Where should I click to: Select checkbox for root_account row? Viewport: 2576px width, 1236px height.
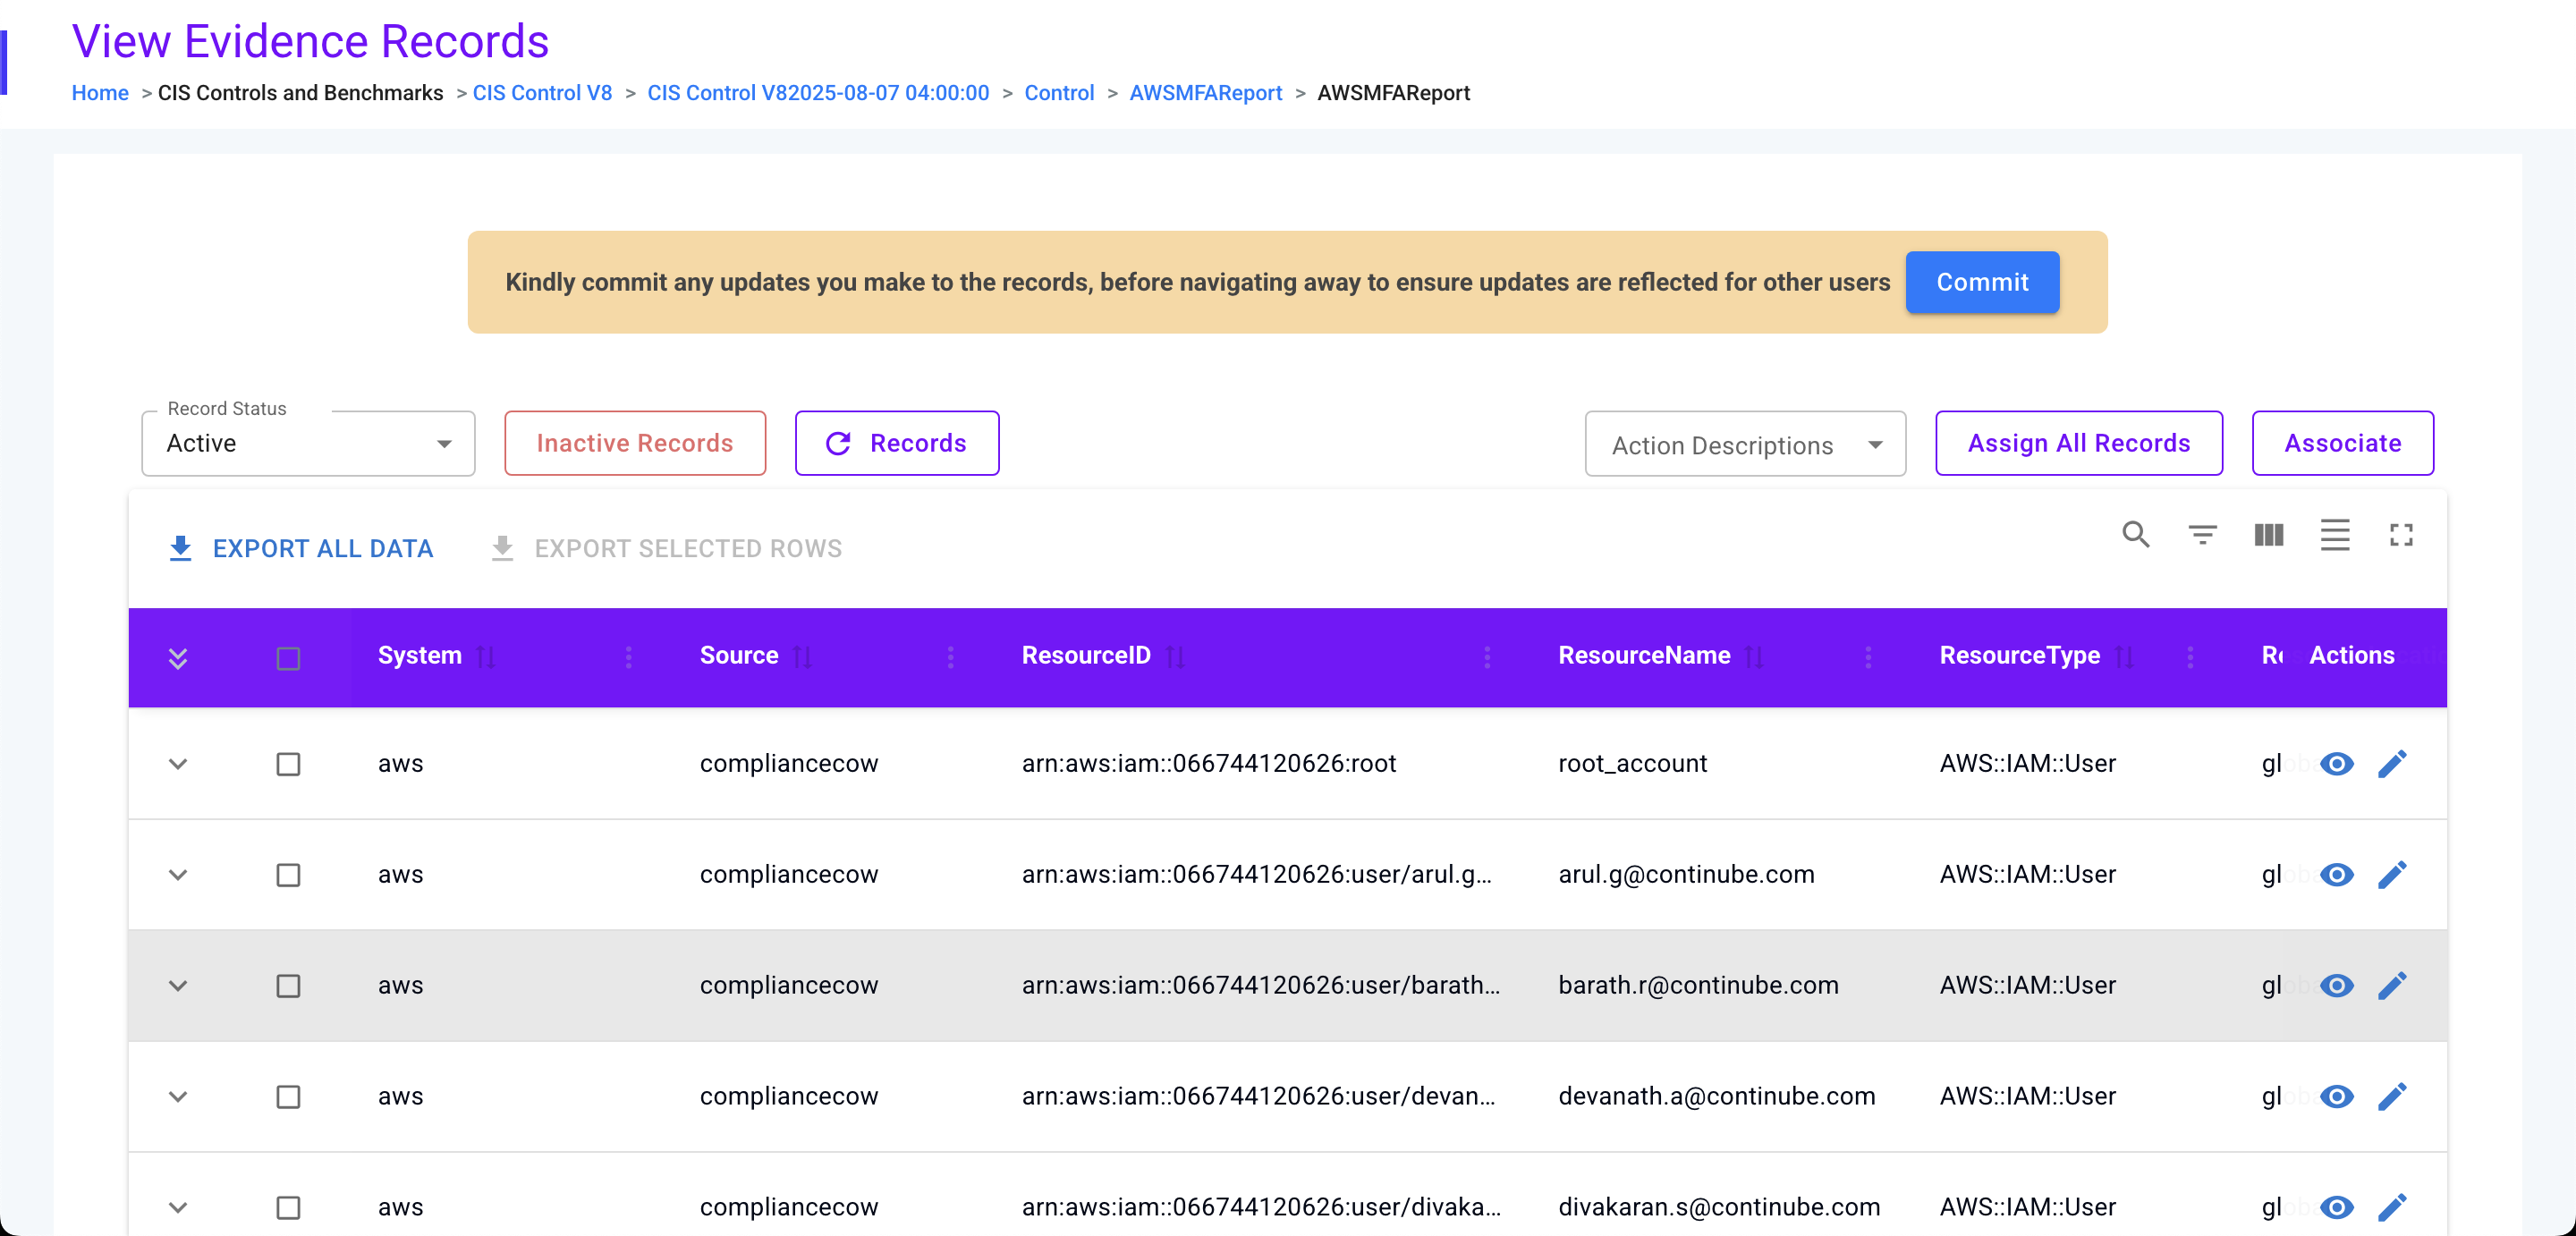(x=288, y=764)
